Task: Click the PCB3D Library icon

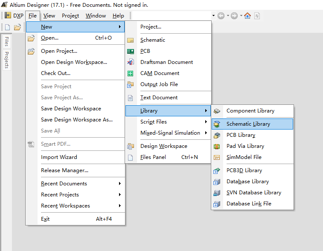Action: 217,170
